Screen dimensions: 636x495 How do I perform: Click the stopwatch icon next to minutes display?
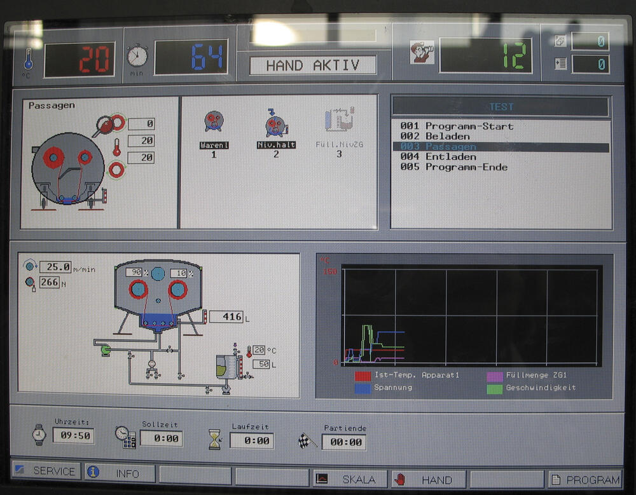coord(137,56)
